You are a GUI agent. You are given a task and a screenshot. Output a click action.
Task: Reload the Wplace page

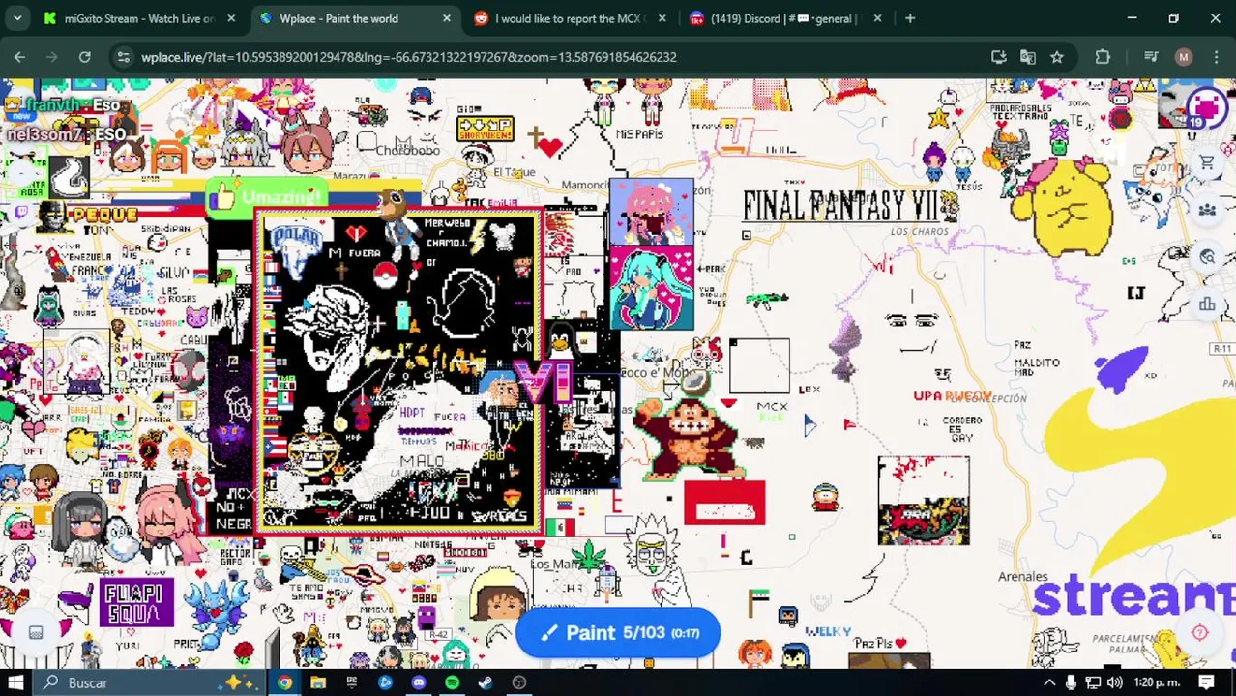[x=85, y=57]
